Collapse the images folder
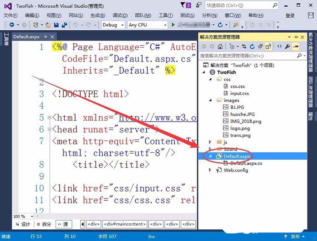Image resolution: width=317 pixels, height=241 pixels. coord(211,100)
